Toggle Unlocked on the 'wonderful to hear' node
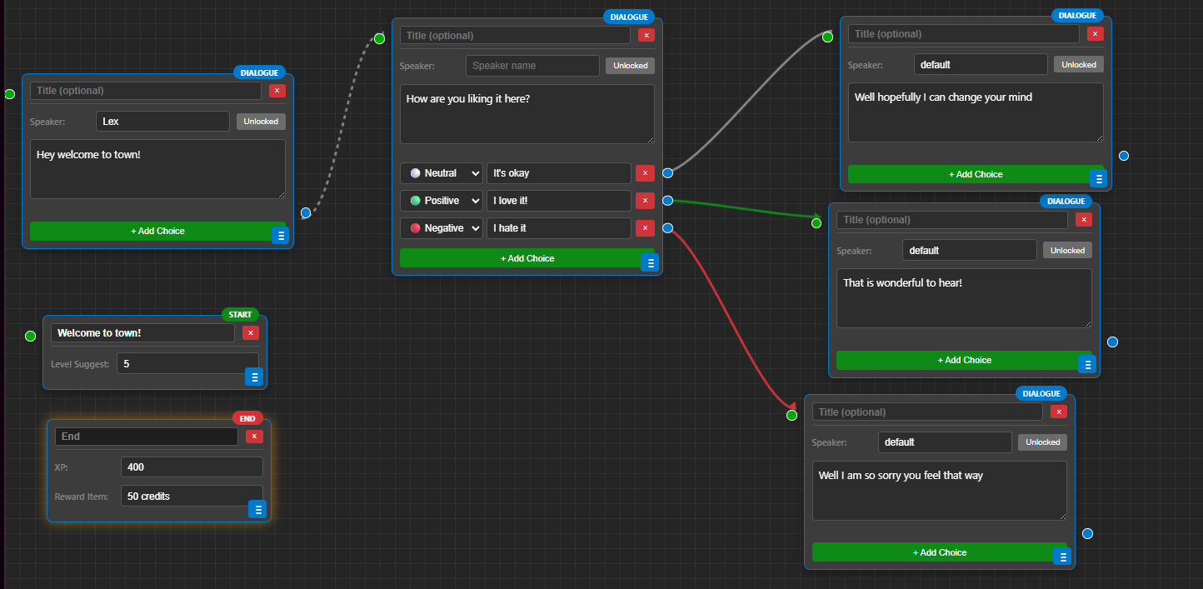The image size is (1203, 589). pos(1067,250)
